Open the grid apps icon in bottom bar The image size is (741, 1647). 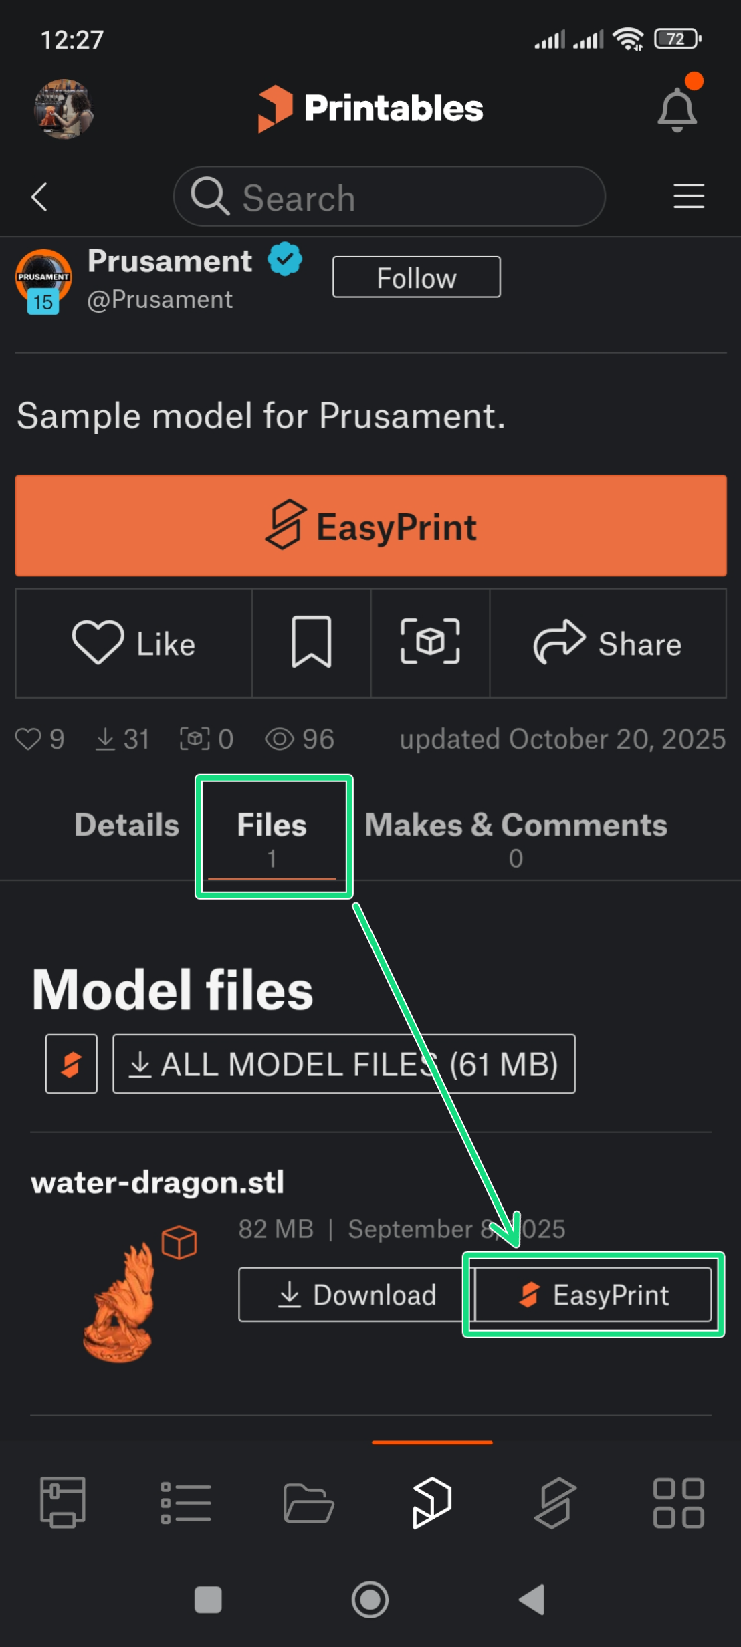click(x=678, y=1503)
